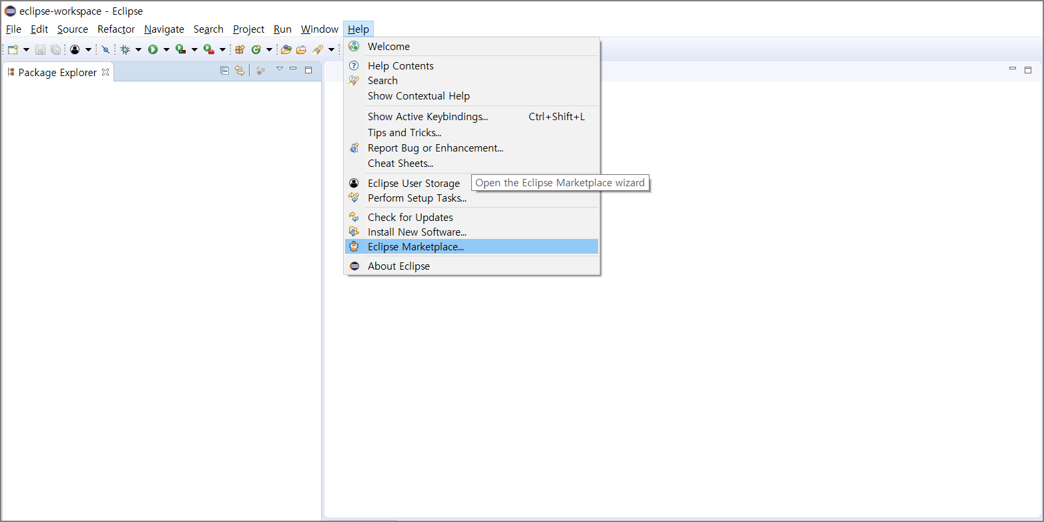Click the Run External Tools icon
This screenshot has height=522, width=1044.
[x=209, y=49]
